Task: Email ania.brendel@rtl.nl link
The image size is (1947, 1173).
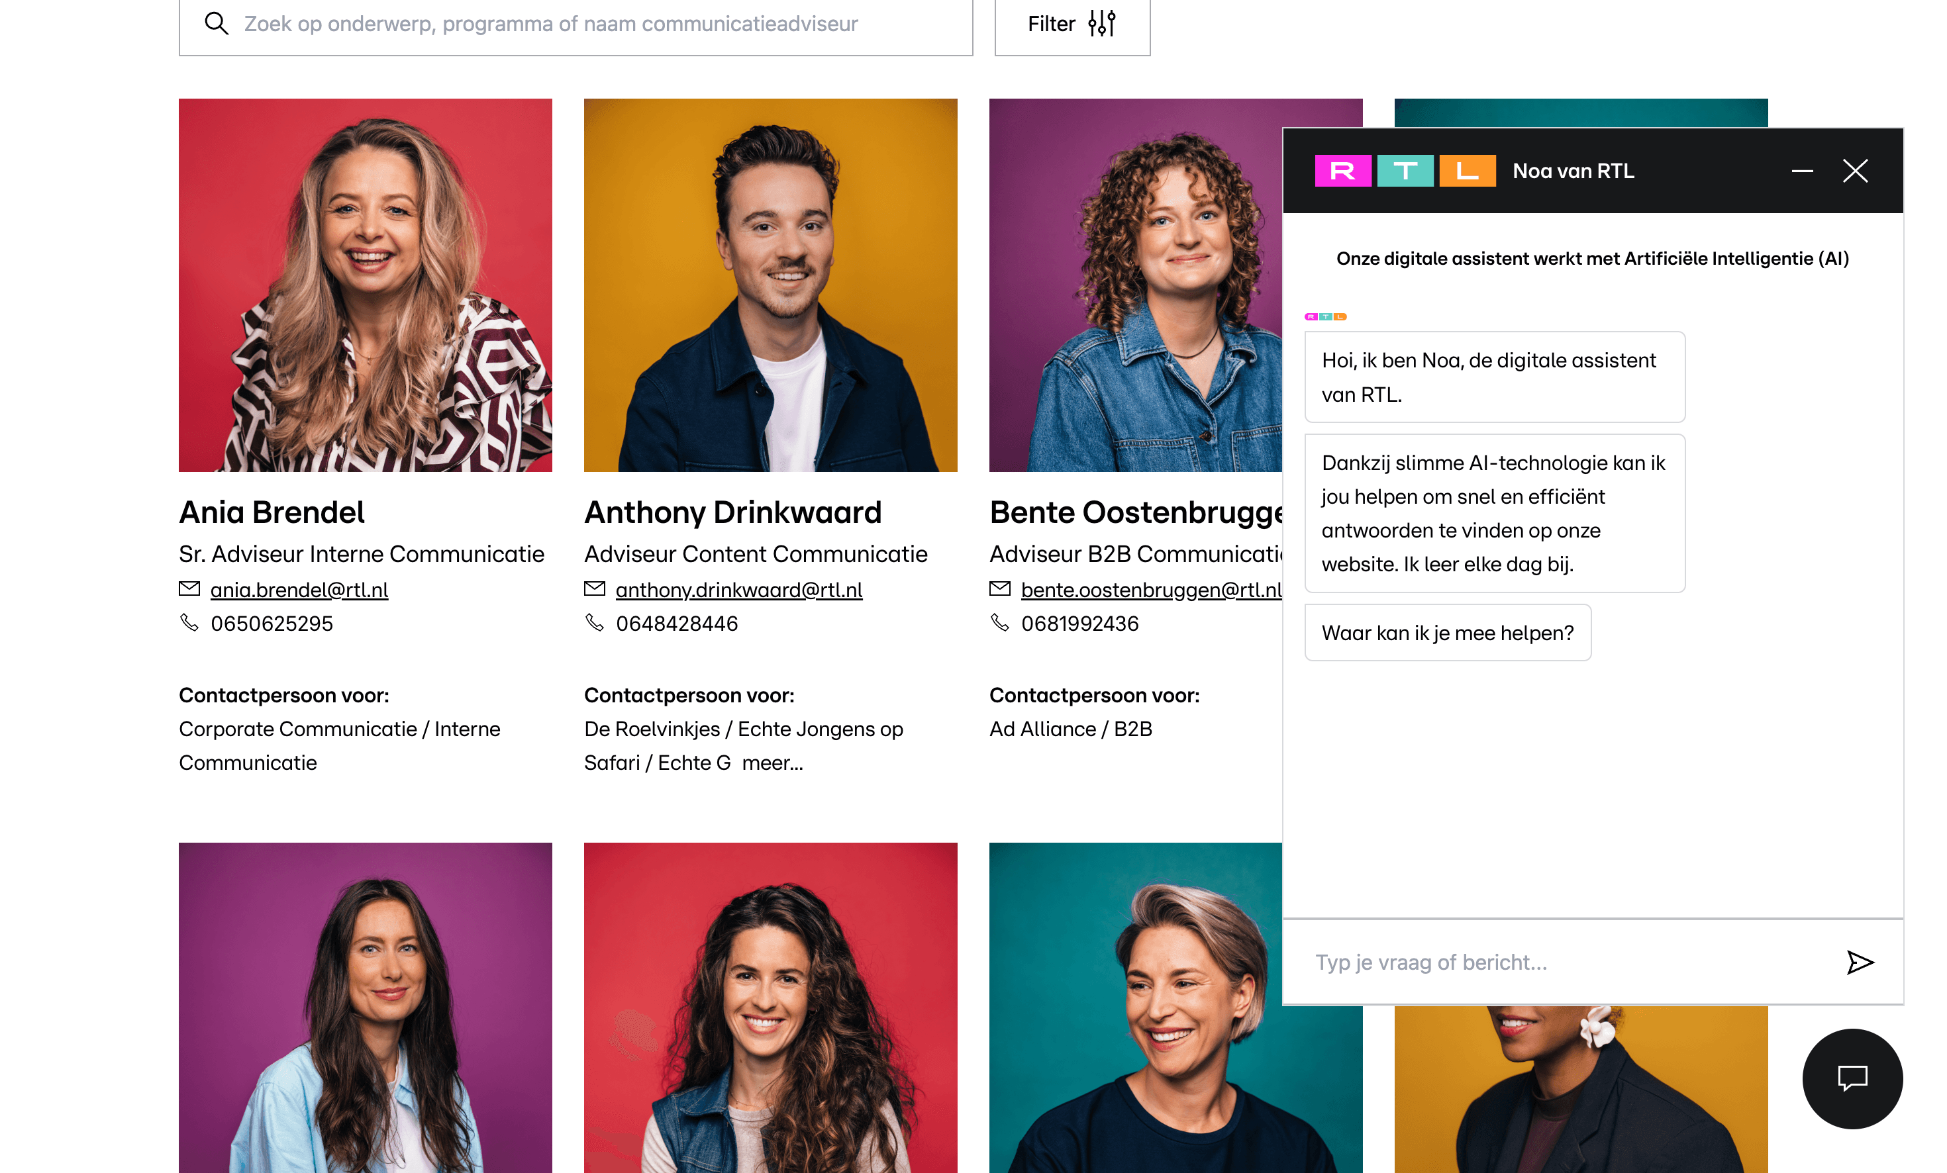Action: coord(299,590)
